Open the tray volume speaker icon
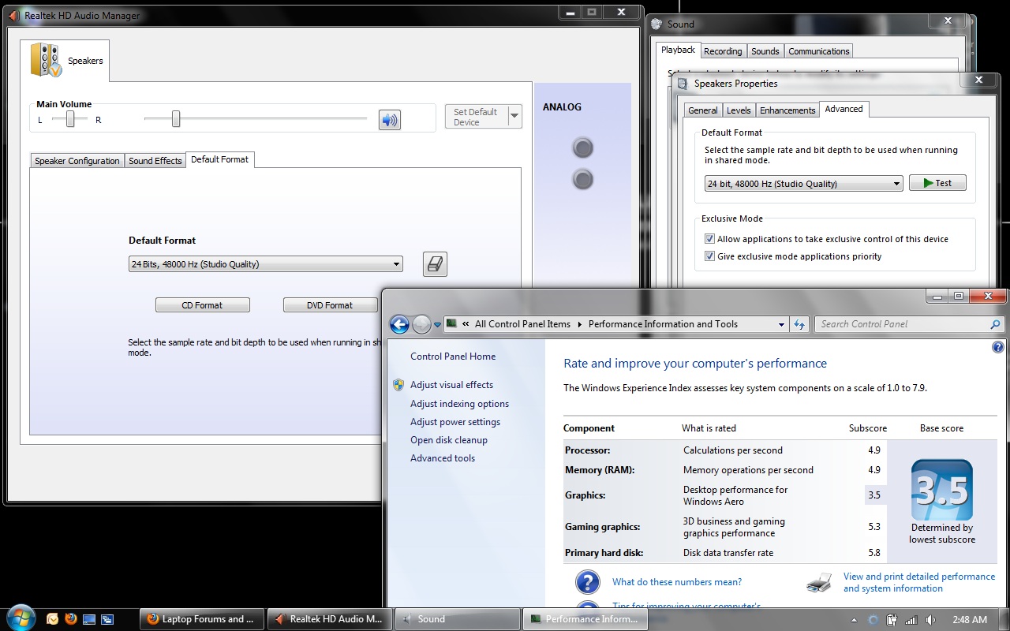Screen dimensions: 1010x631 pos(931,620)
